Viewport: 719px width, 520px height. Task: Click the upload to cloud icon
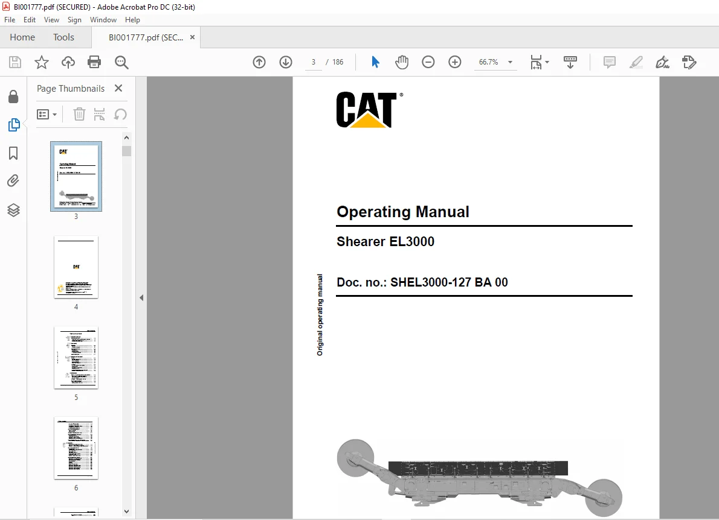point(68,62)
